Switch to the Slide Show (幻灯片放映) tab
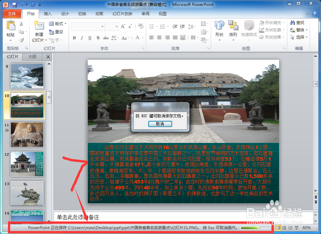Image resolution: width=321 pixels, height=234 pixels. pos(122,14)
